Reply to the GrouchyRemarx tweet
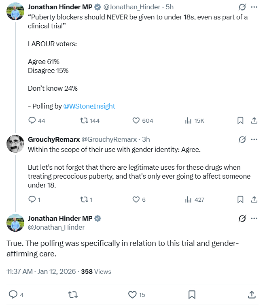The height and width of the screenshot is (305, 265). pyautogui.click(x=32, y=199)
